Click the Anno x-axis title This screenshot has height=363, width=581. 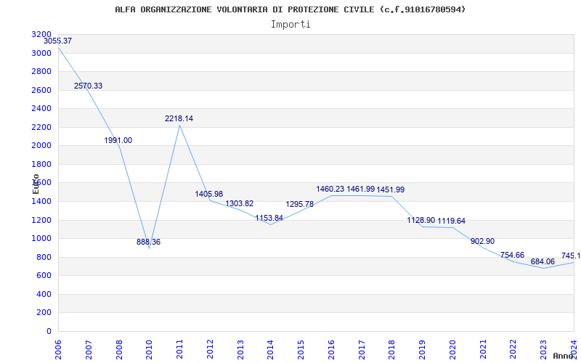coord(564,356)
